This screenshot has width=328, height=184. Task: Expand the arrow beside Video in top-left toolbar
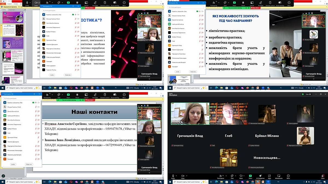[x=40, y=2]
